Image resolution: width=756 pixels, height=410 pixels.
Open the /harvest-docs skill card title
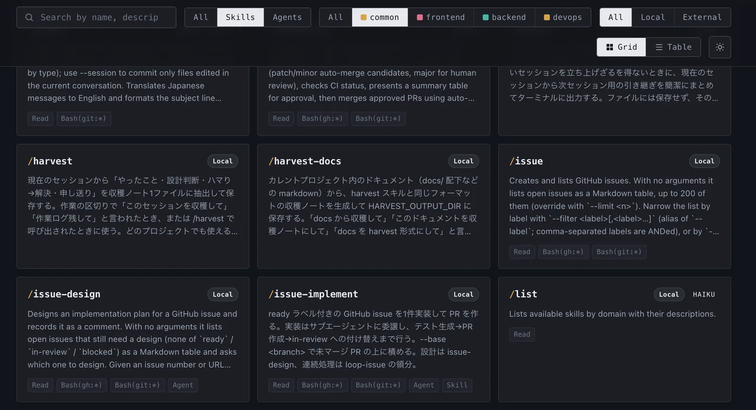pos(305,161)
